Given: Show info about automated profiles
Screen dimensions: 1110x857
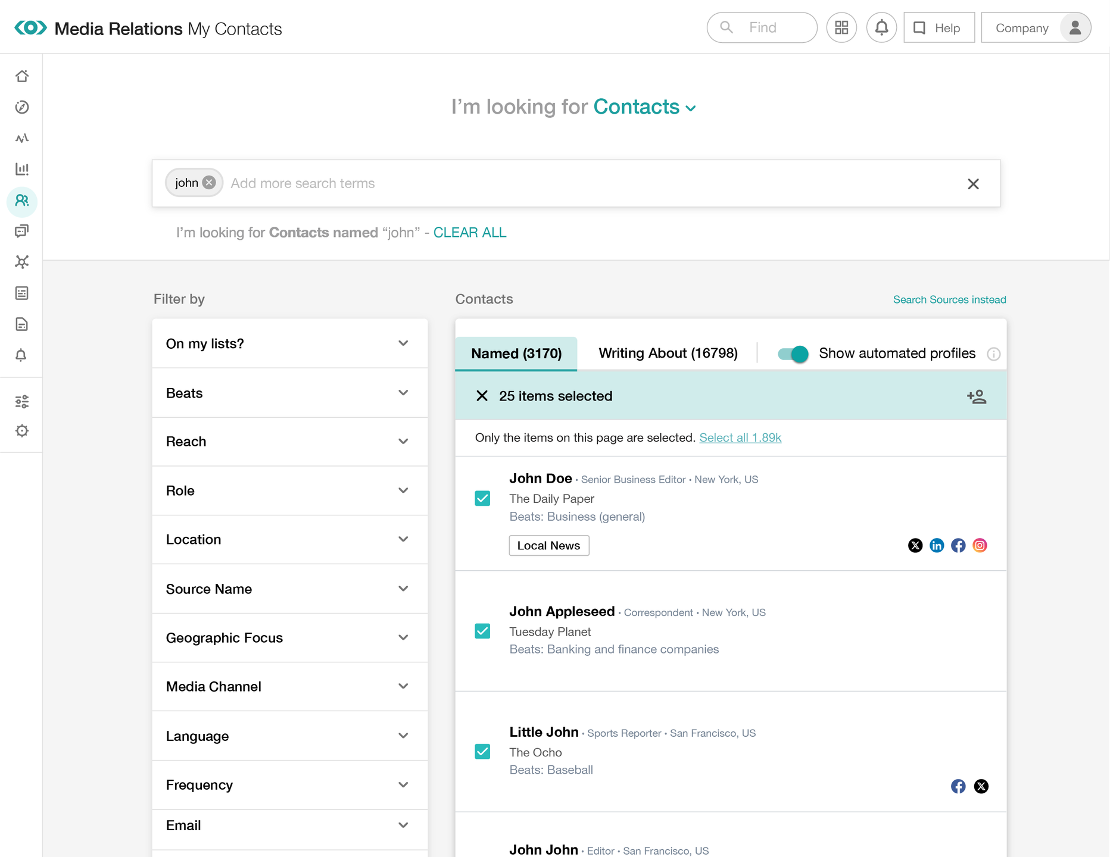Looking at the screenshot, I should point(993,354).
